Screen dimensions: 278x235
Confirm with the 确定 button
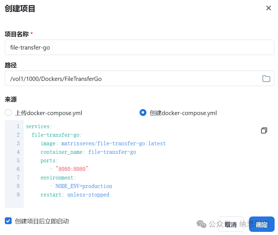click(262, 224)
